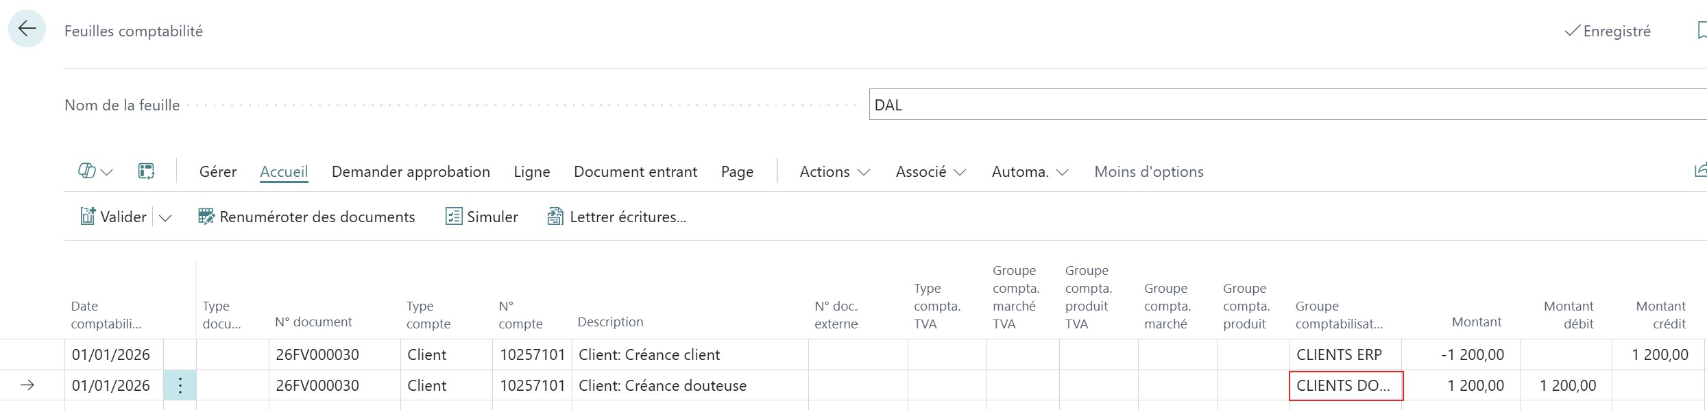Click the edit list layout icon

click(x=146, y=171)
